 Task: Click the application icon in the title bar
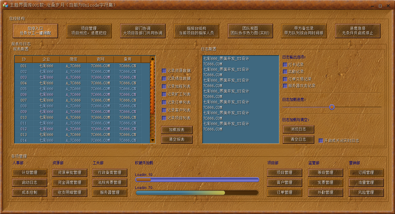[5, 5]
